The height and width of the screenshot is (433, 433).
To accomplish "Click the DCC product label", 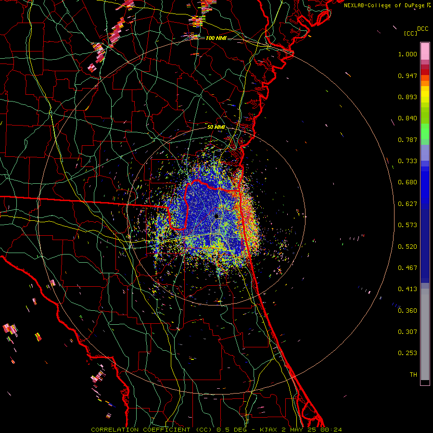I will [423, 28].
